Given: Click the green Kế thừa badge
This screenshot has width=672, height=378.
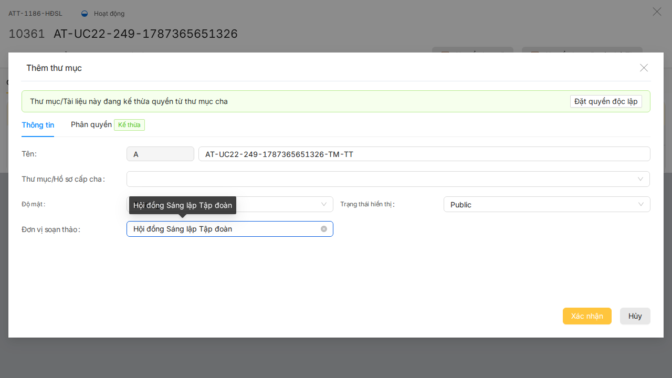Looking at the screenshot, I should pos(129,125).
